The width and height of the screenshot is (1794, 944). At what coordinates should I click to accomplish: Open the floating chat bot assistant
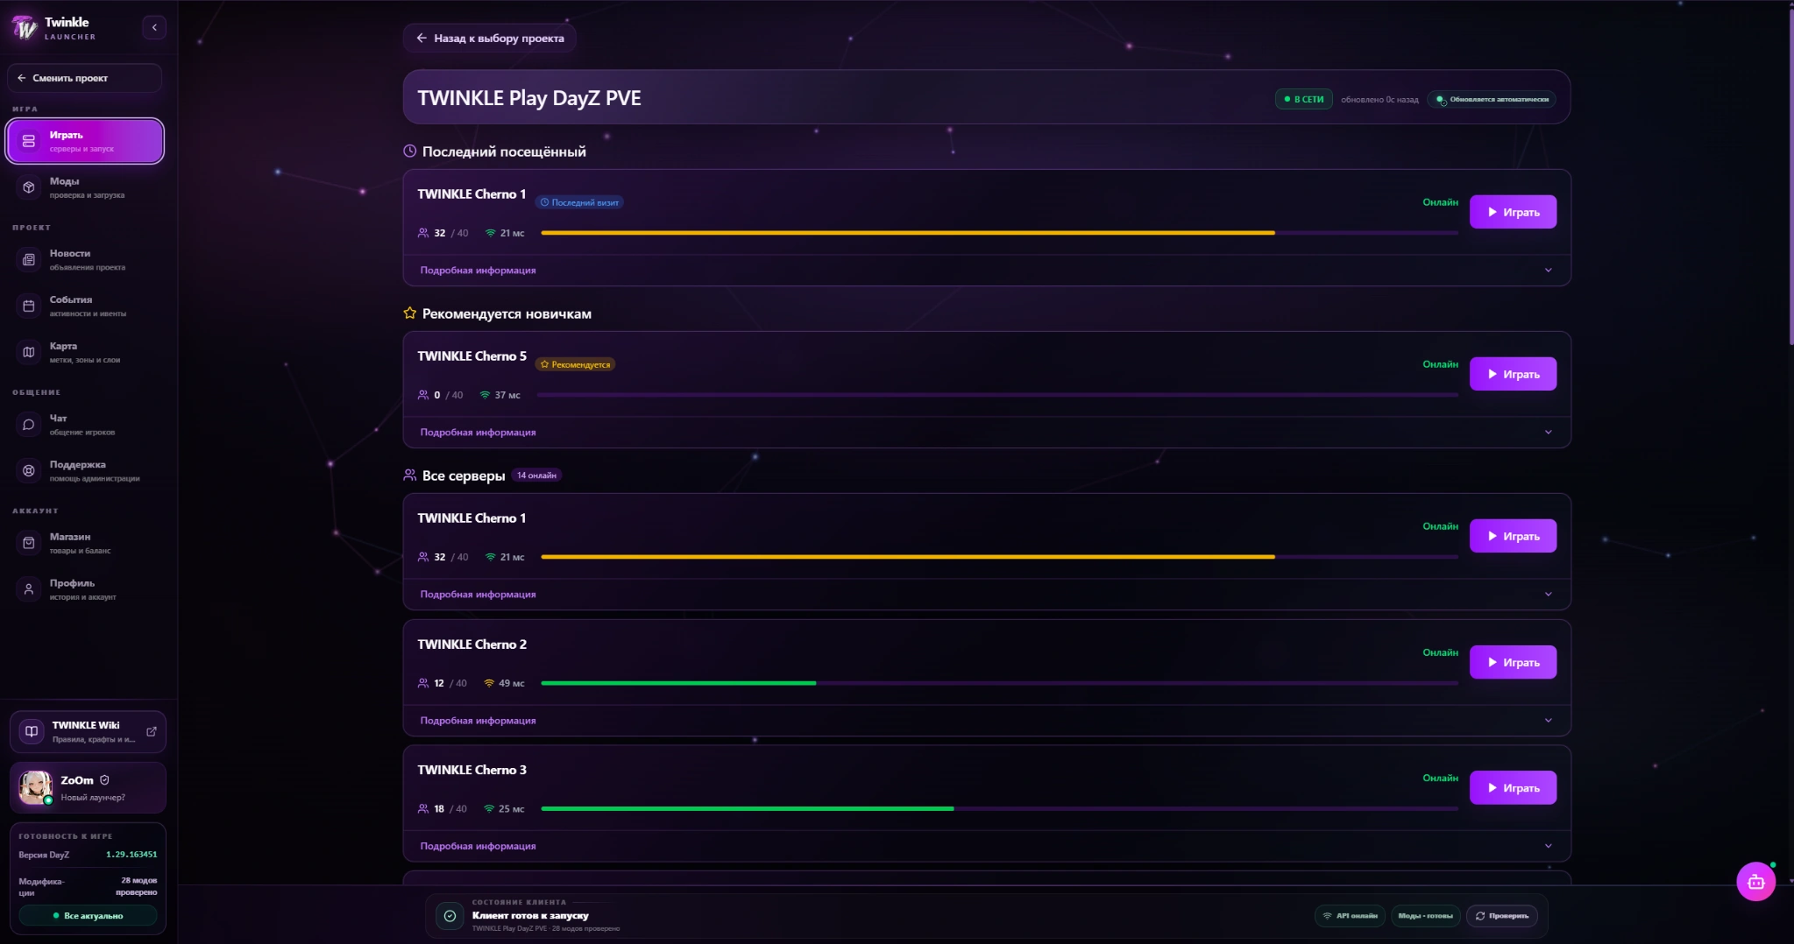[1755, 882]
